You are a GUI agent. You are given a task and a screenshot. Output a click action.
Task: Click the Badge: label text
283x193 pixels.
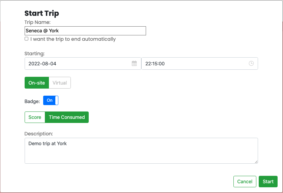click(32, 101)
